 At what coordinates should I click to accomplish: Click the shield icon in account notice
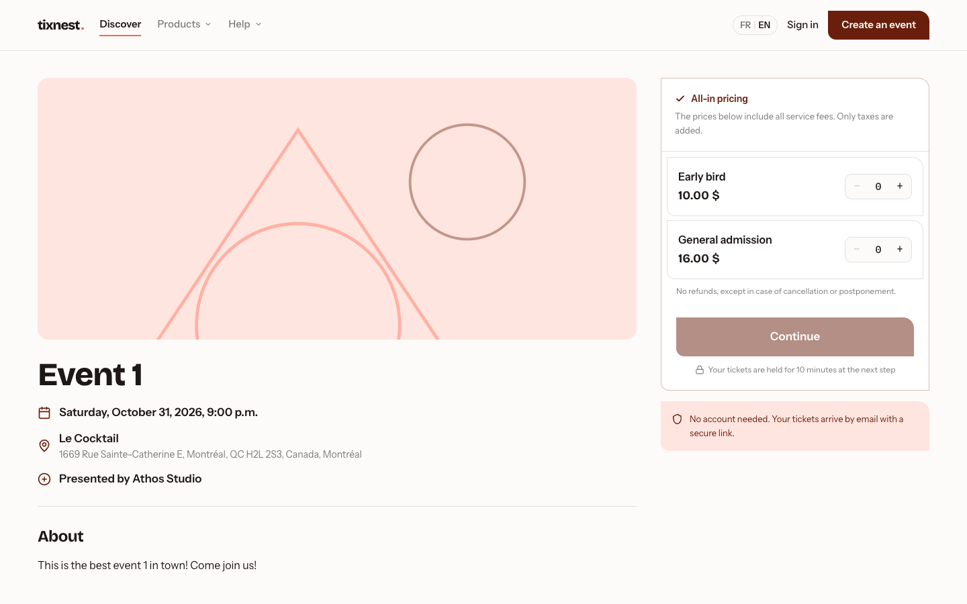click(x=678, y=419)
